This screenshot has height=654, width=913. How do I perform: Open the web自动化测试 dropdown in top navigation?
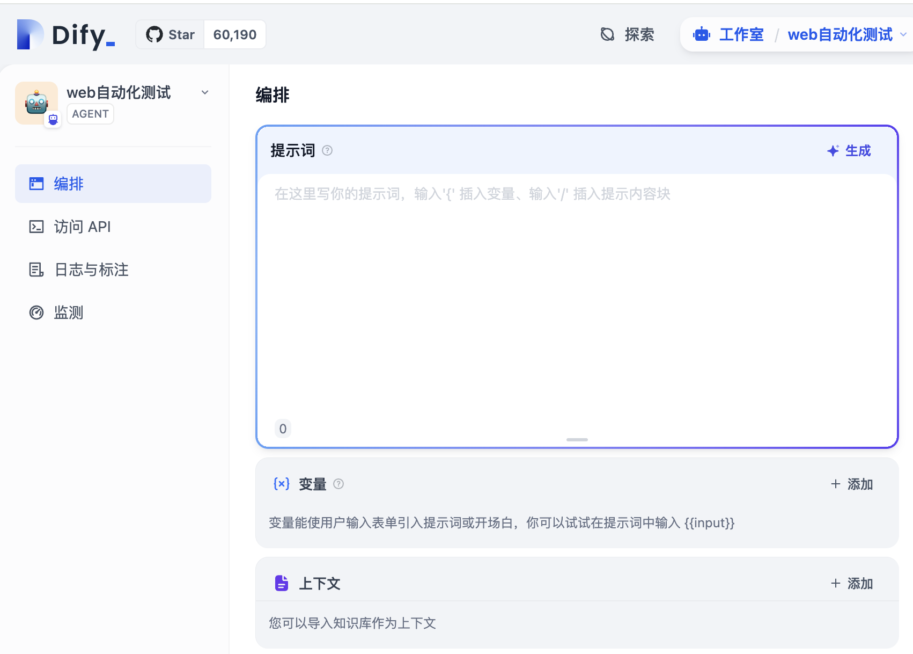click(x=903, y=35)
